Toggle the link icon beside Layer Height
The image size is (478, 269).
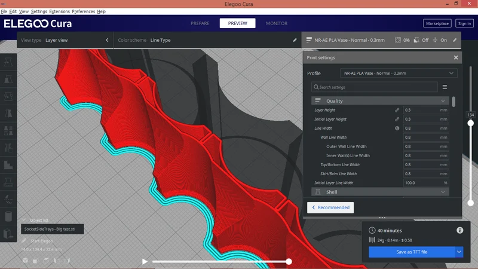[x=397, y=110]
